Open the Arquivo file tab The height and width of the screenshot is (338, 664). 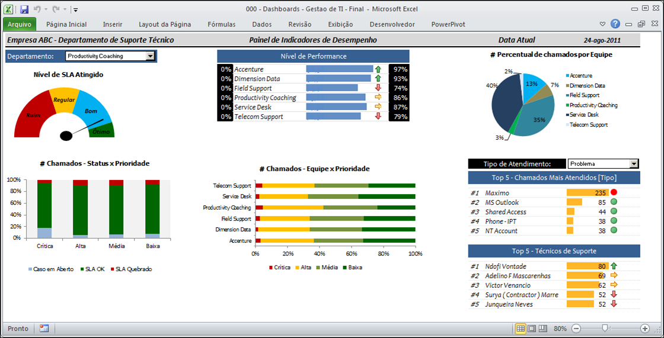click(x=20, y=24)
